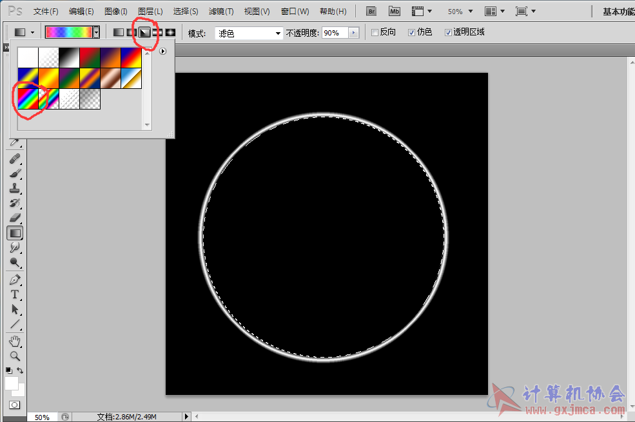Viewport: 635px width, 422px height.
Task: Click the gradient preview bar to edit
Action: [69, 32]
